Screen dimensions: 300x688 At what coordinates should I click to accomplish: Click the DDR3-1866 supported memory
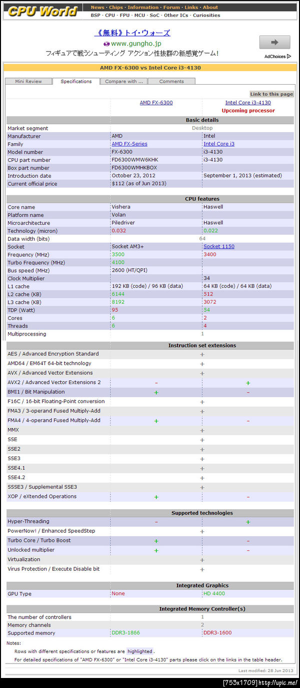[126, 633]
